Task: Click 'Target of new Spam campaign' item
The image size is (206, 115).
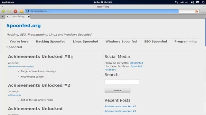Action: [38, 71]
